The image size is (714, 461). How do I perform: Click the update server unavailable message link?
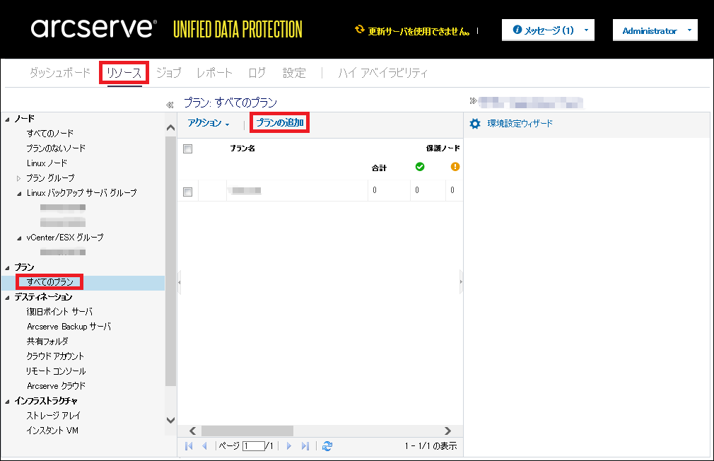pos(419,31)
